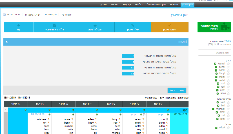Open the דו"ח סיכום שיבוץ report

pyautogui.click(x=54, y=27)
